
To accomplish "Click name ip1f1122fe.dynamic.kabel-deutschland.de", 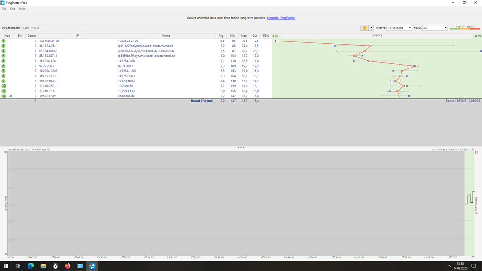I will [145, 46].
